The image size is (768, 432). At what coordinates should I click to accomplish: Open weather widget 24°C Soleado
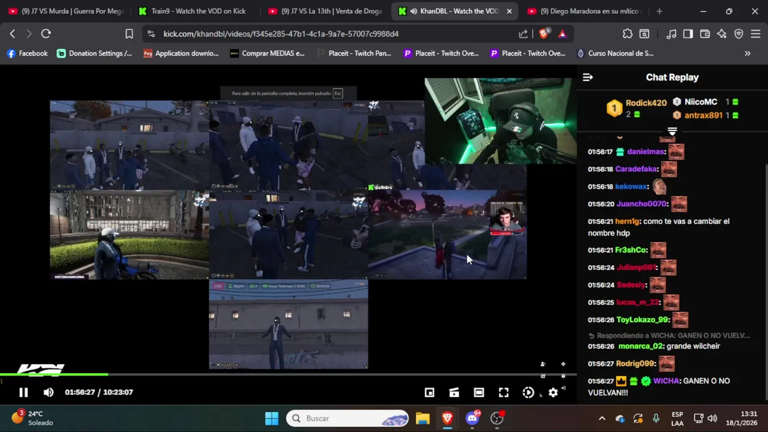[32, 418]
